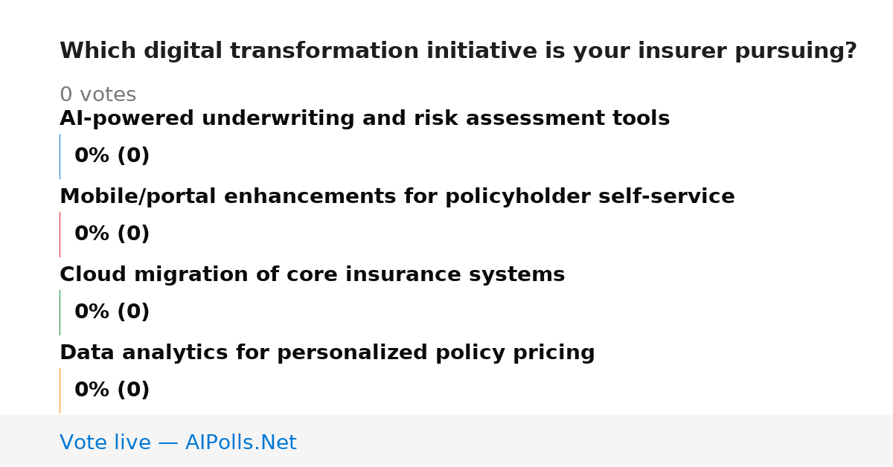Click the 0 votes total counter
The width and height of the screenshot is (893, 467).
pyautogui.click(x=98, y=95)
